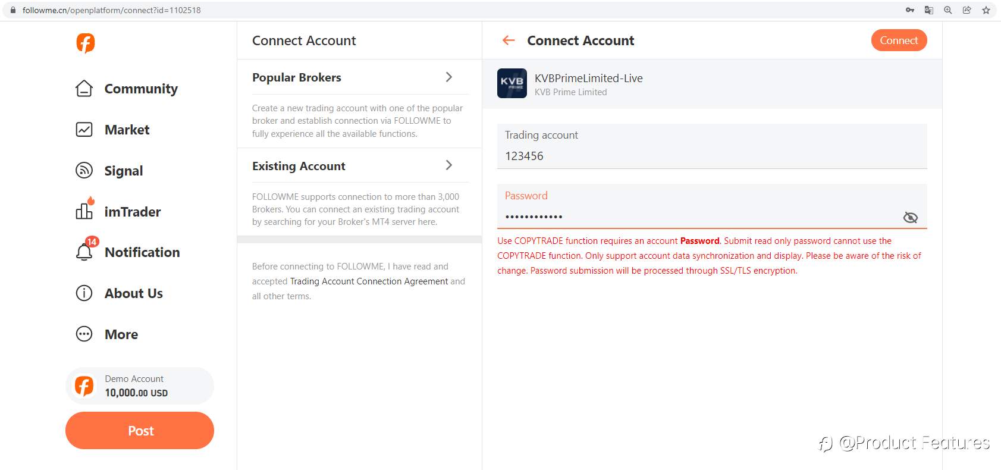The height and width of the screenshot is (470, 1001).
Task: Click the KVB Prime Limited subtitle
Action: point(570,92)
